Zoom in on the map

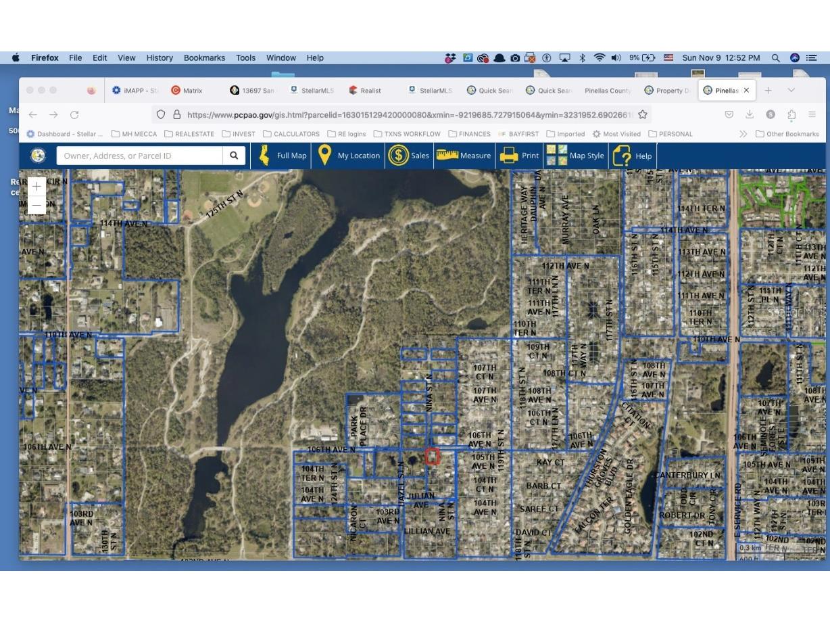tap(36, 187)
